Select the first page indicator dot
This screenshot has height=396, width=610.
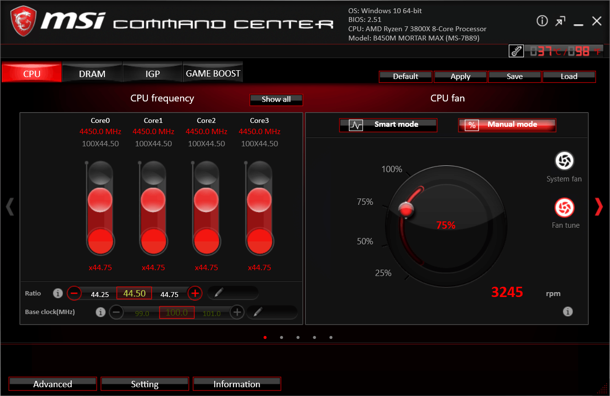(x=265, y=337)
